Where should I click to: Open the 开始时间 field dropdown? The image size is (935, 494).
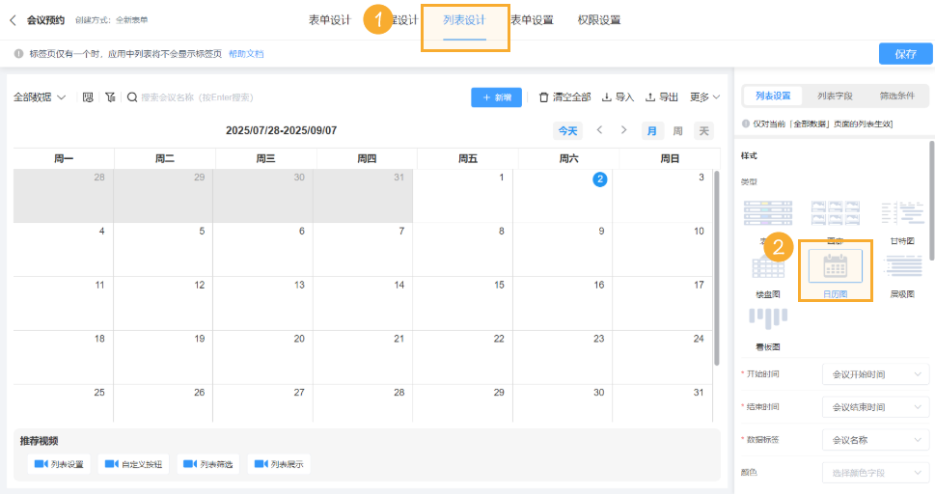click(x=875, y=374)
